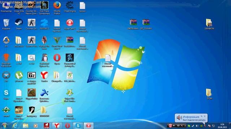Switch to Yandex browser on the taskbar
The height and width of the screenshot is (129, 231).
tap(57, 126)
